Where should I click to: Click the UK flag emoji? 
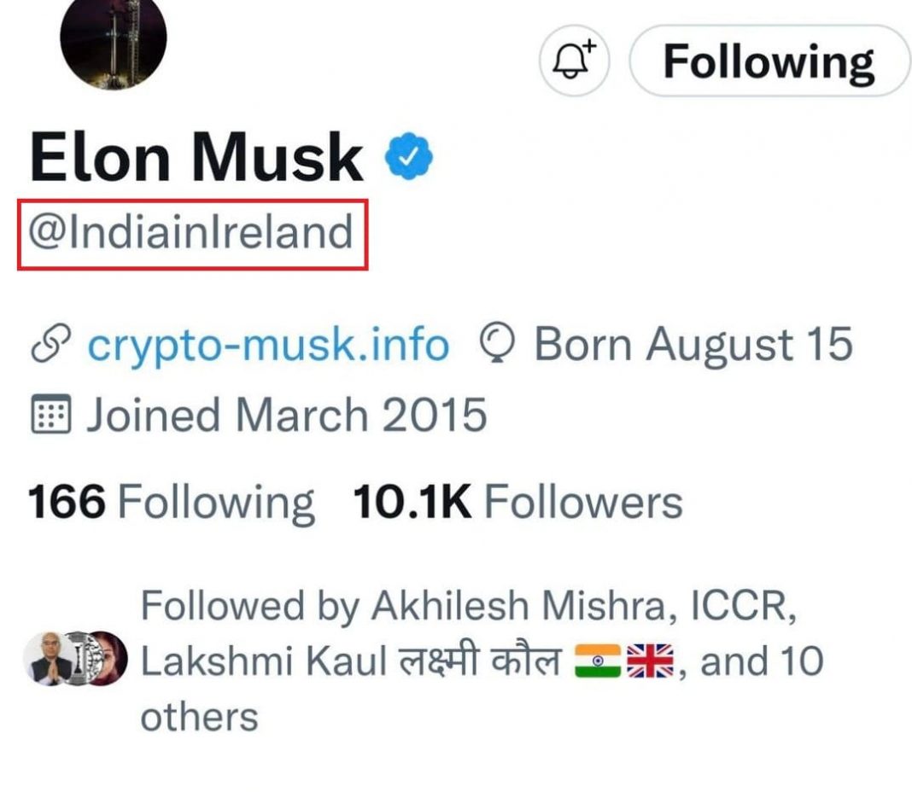point(650,661)
